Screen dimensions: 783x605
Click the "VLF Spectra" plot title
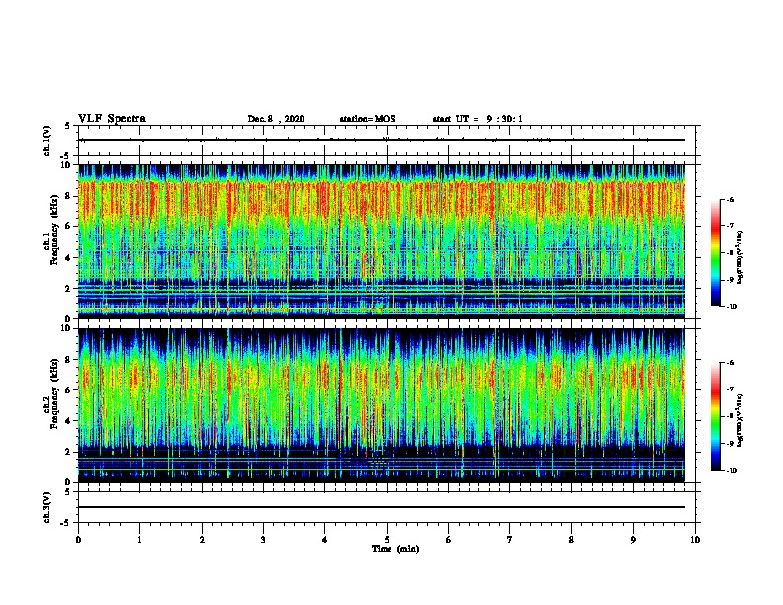(x=112, y=119)
